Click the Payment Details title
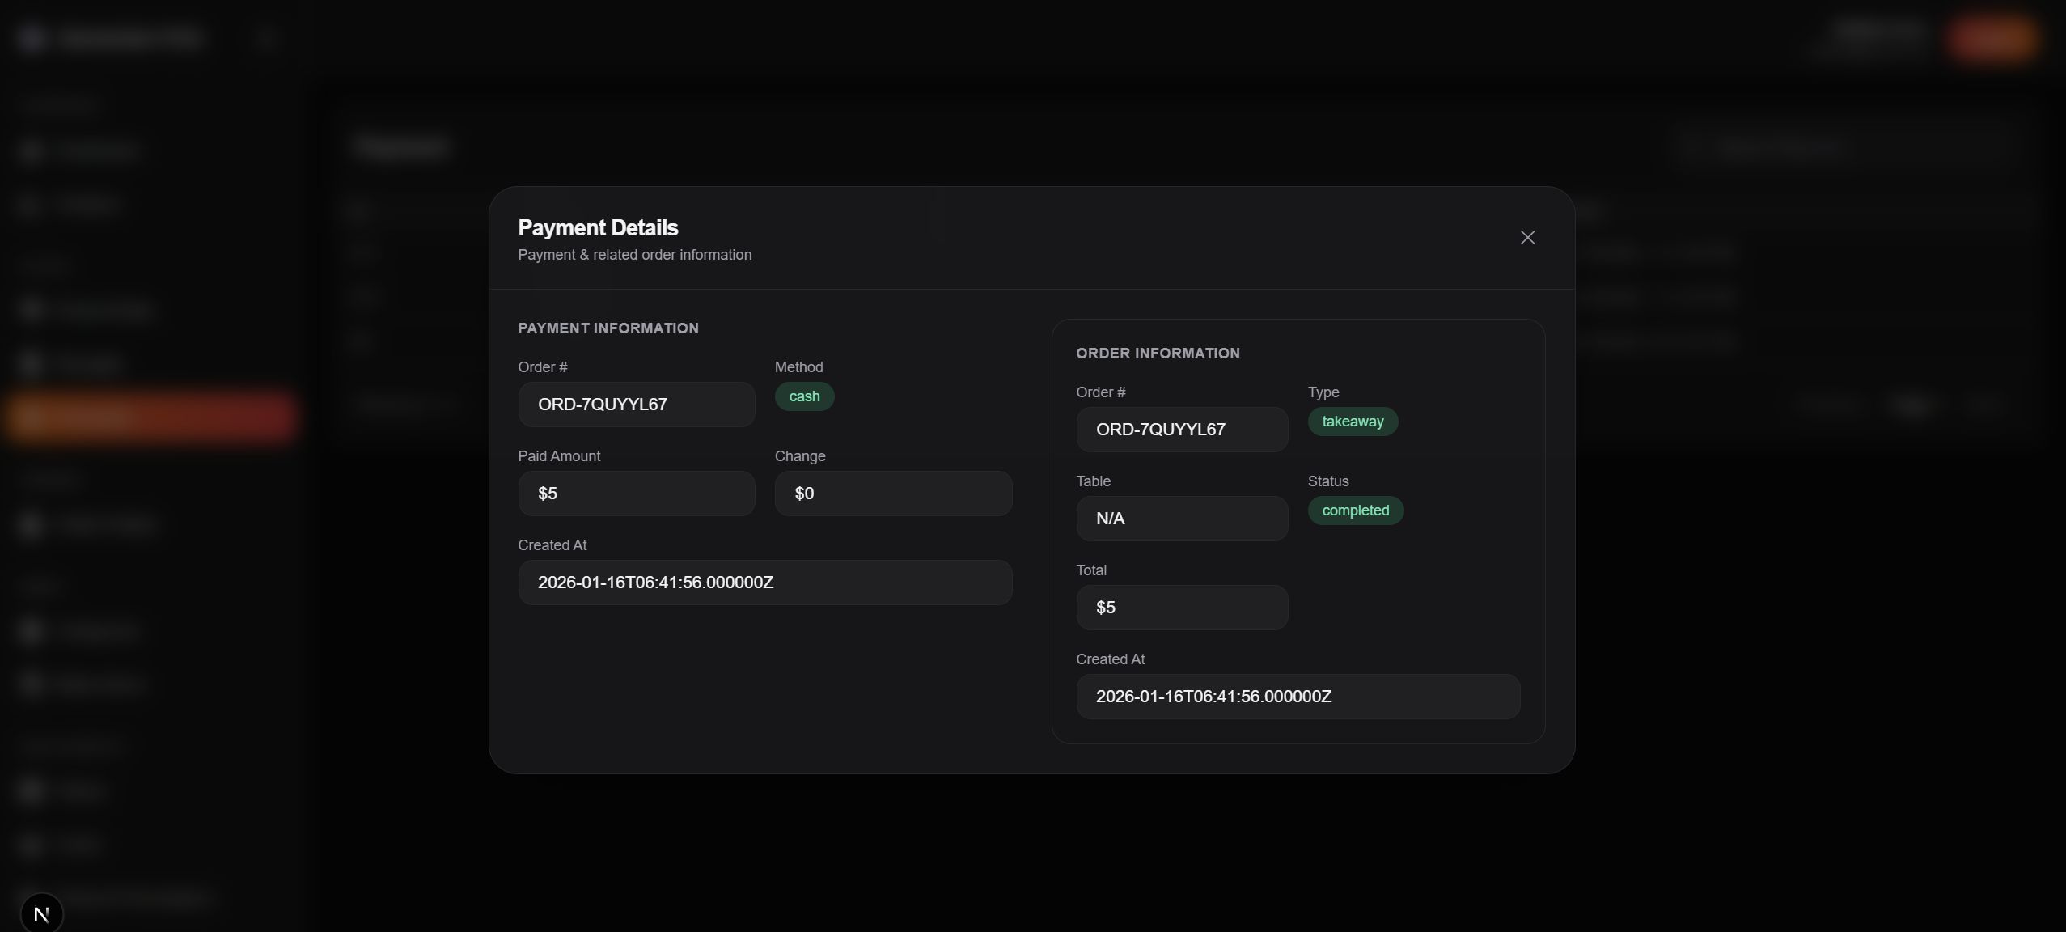 [x=598, y=228]
